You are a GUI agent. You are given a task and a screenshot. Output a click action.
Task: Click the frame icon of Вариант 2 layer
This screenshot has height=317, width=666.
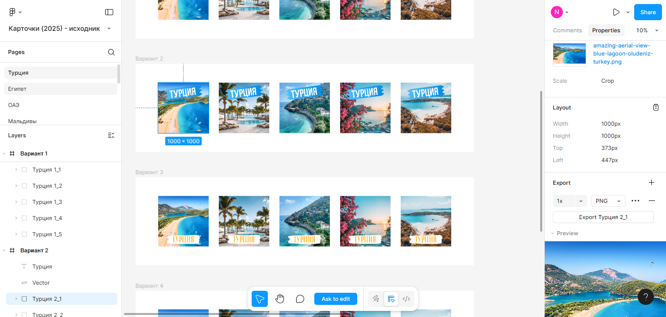[x=12, y=250]
